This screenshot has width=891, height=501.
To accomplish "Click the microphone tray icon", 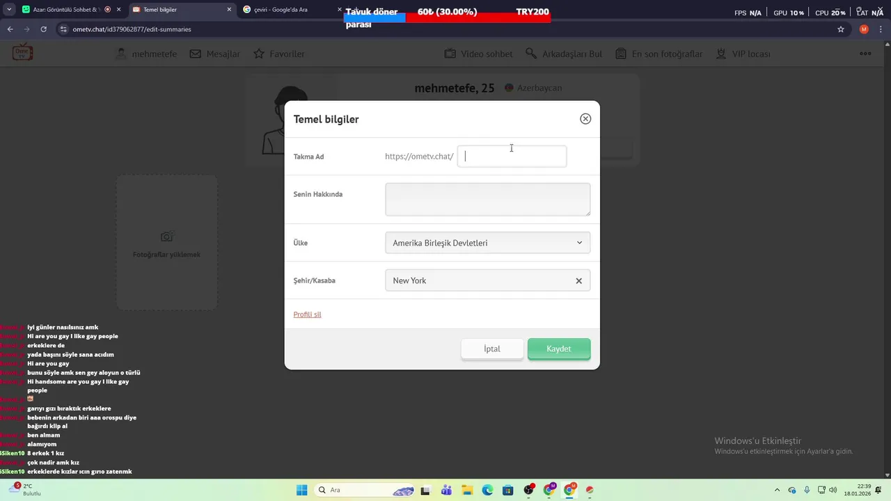I will 807,490.
